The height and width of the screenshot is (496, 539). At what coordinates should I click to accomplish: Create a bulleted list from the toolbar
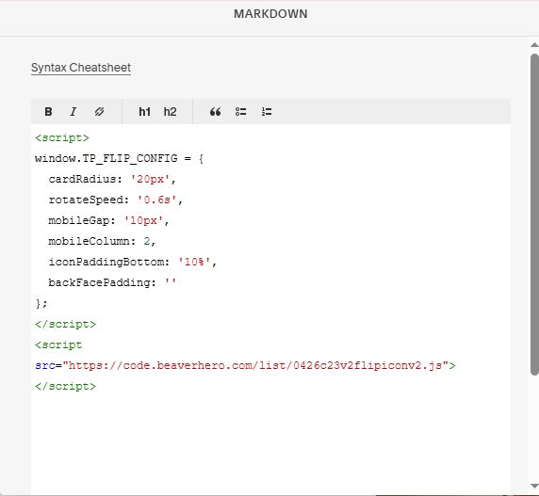240,112
